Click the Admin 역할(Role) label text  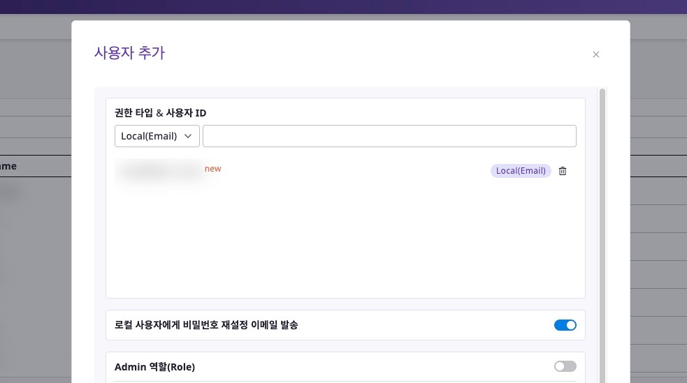[x=154, y=367]
